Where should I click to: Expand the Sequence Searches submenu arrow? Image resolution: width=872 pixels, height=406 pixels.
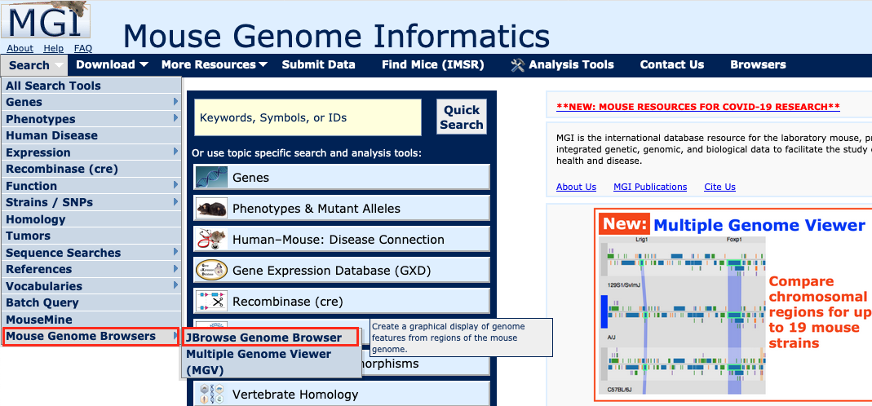(175, 252)
